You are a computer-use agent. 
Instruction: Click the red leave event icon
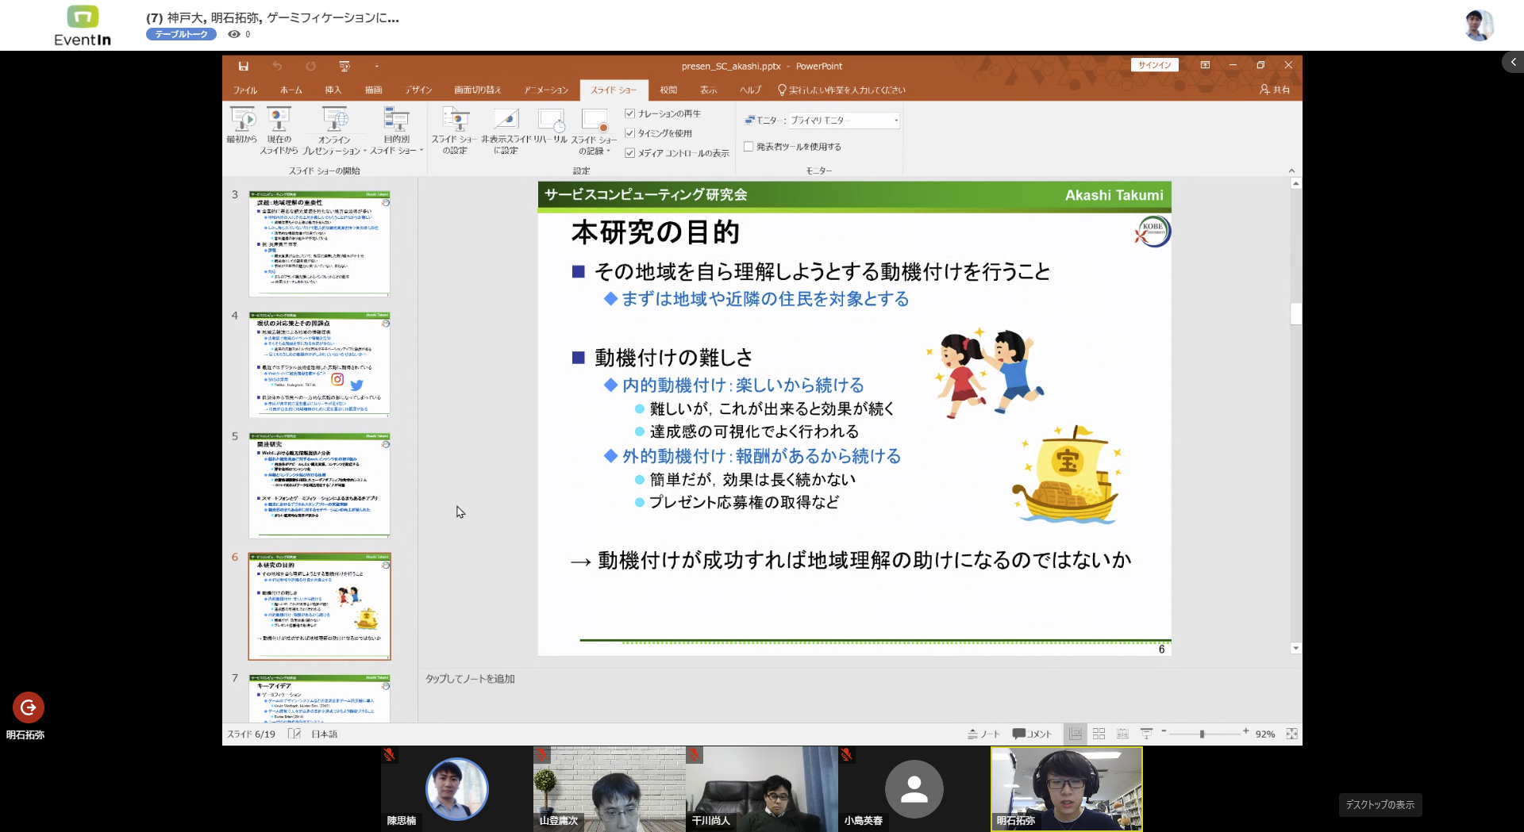click(x=29, y=707)
